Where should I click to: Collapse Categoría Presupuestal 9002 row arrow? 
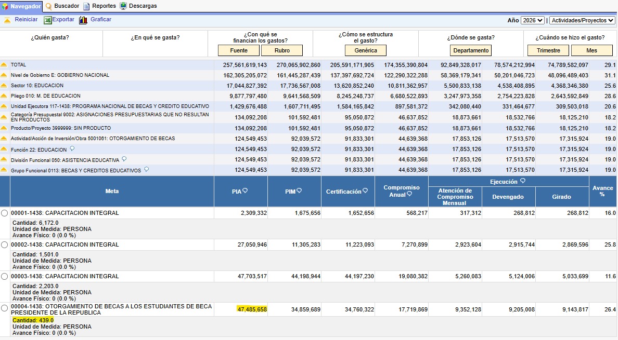(4, 117)
